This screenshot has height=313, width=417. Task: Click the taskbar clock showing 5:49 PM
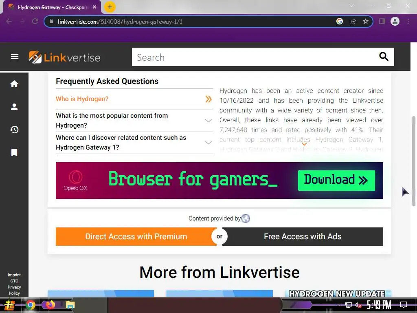coord(379,305)
